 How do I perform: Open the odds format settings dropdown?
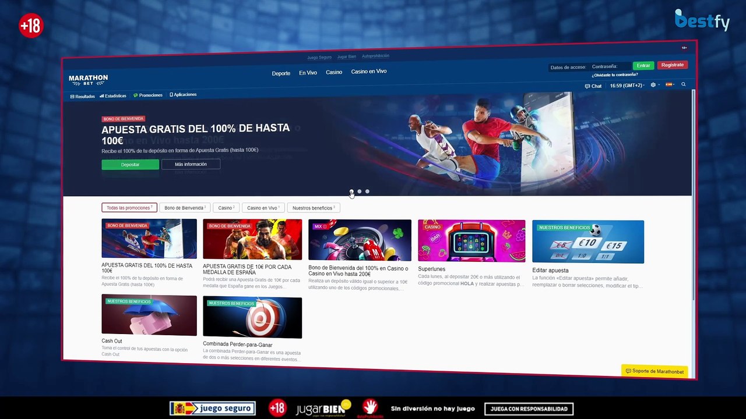[x=655, y=85]
